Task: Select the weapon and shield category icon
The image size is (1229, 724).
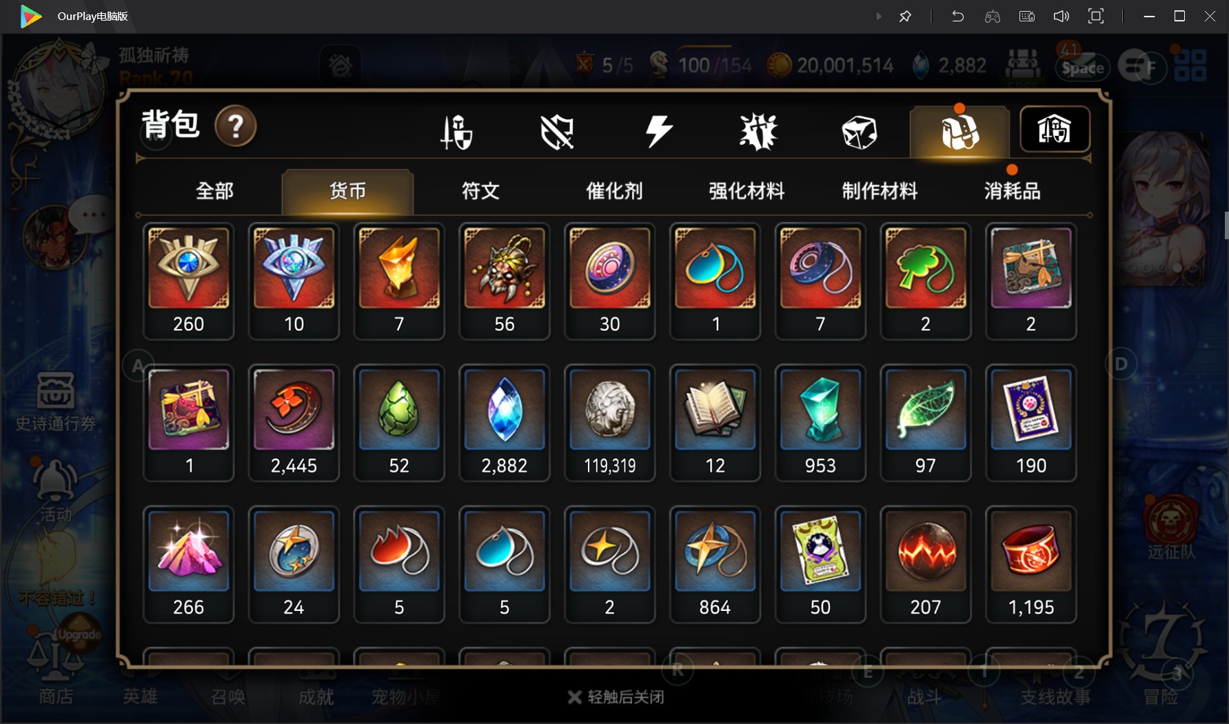Action: (456, 132)
